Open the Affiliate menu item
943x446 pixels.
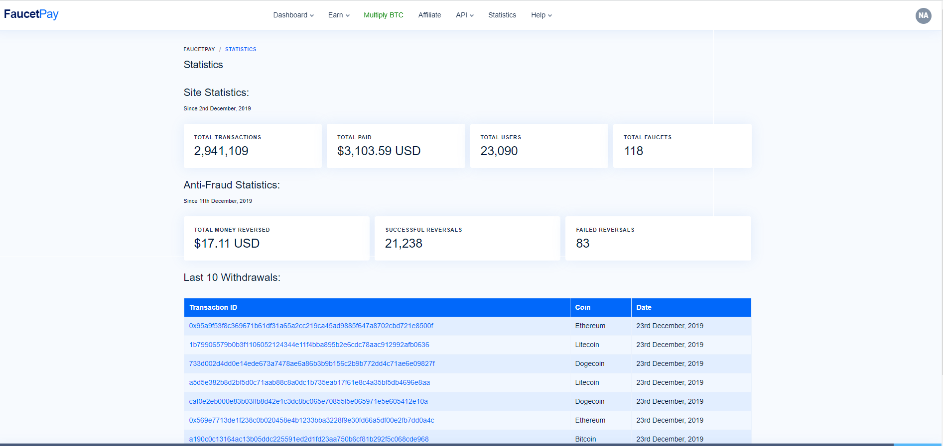pos(429,15)
